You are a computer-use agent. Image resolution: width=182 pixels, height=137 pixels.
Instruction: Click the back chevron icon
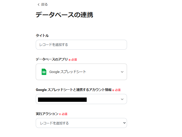tap(38, 5)
